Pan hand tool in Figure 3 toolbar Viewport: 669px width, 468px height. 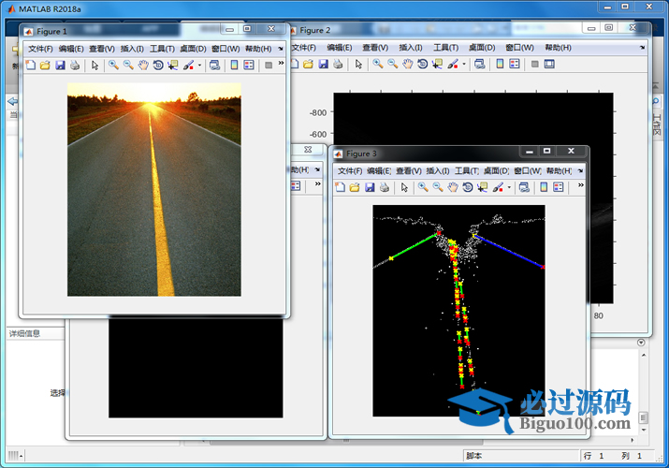[x=453, y=187]
